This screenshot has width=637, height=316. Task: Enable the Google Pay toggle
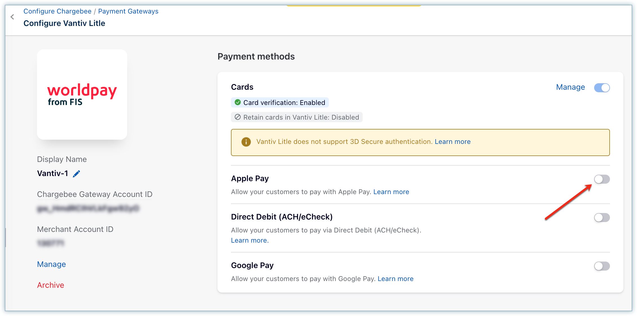click(x=602, y=266)
